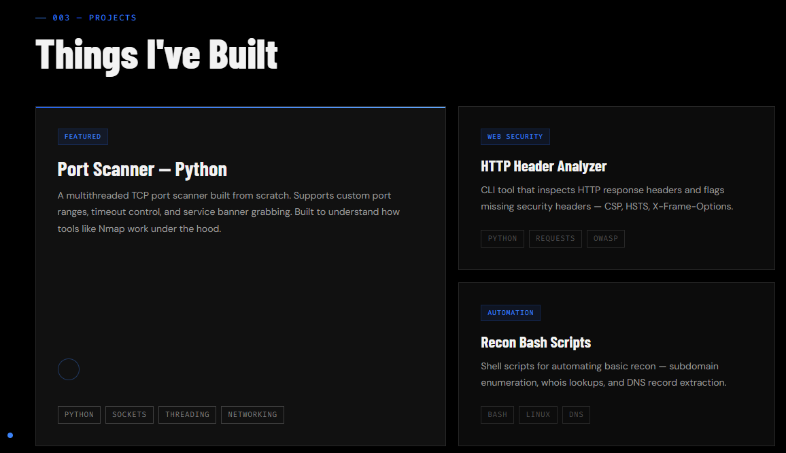
Task: Select the BASH tag
Action: (497, 415)
